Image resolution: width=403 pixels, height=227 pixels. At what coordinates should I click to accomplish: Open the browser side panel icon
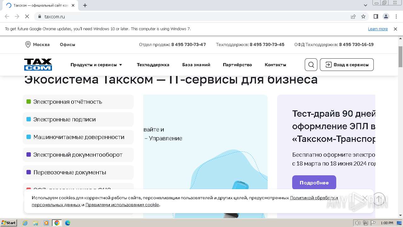(376, 16)
